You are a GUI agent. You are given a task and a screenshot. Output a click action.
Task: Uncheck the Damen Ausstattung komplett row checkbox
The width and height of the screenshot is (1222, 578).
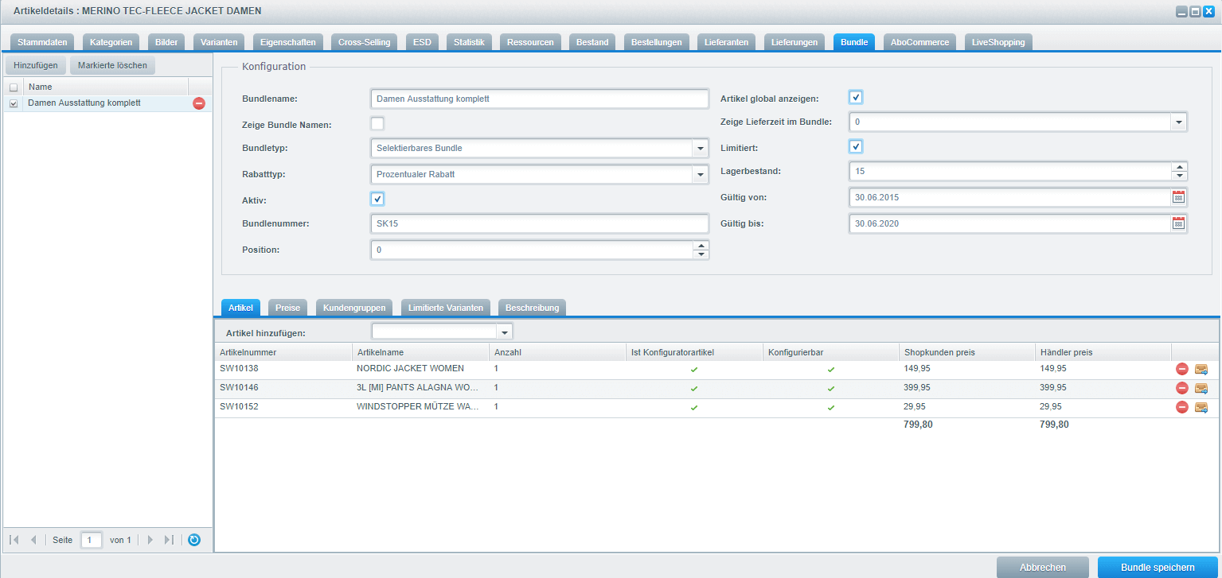pyautogui.click(x=14, y=103)
